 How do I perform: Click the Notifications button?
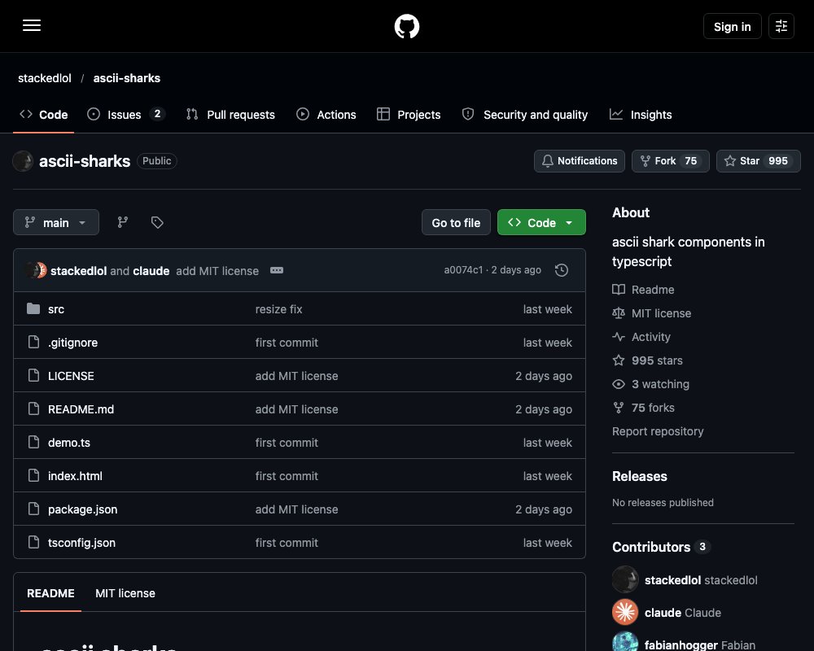pos(580,161)
